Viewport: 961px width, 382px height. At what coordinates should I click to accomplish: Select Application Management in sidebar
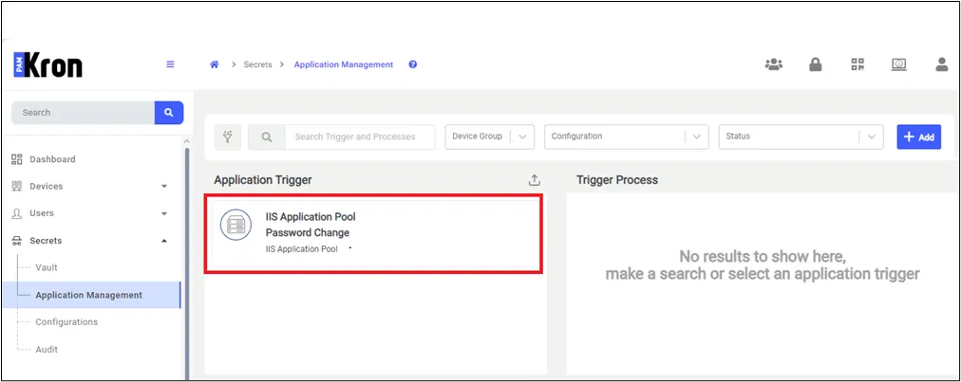92,295
